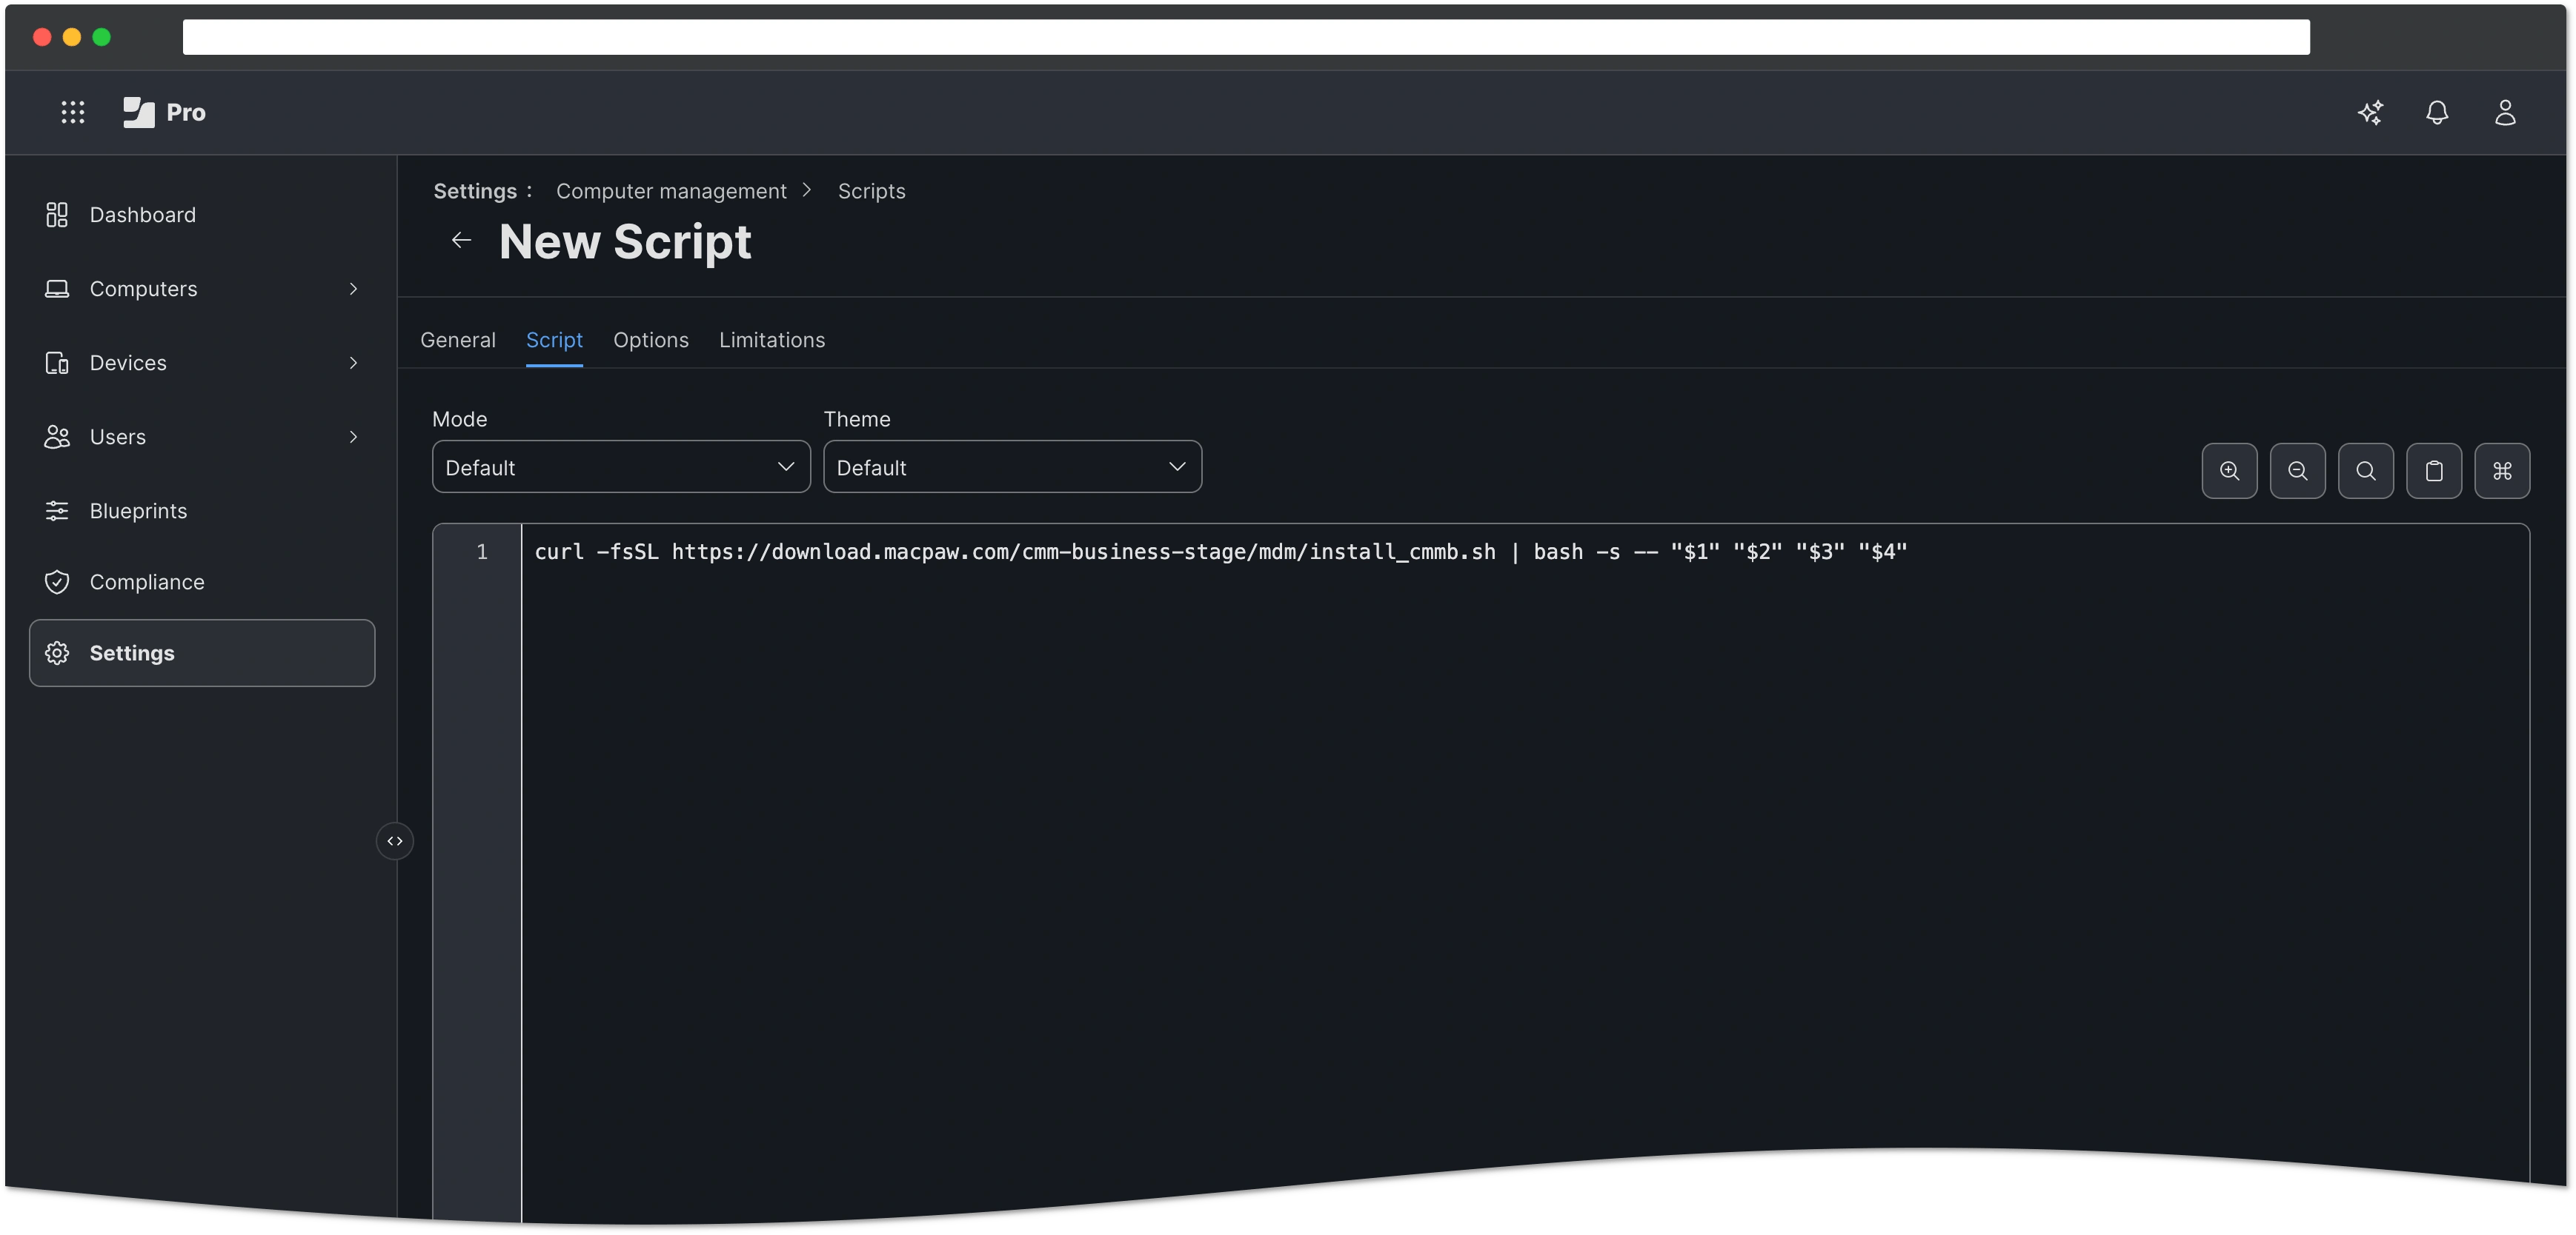Viewport: 2576px width, 1235px height.
Task: Open the Mode dropdown
Action: [620, 466]
